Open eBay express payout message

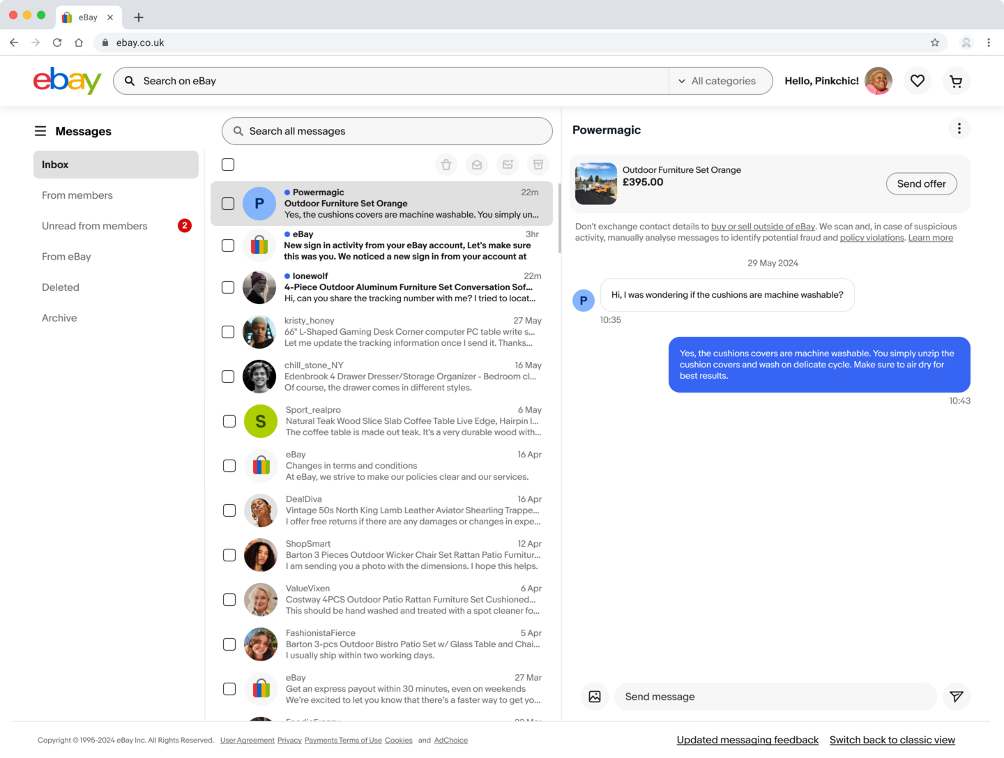pyautogui.click(x=382, y=689)
